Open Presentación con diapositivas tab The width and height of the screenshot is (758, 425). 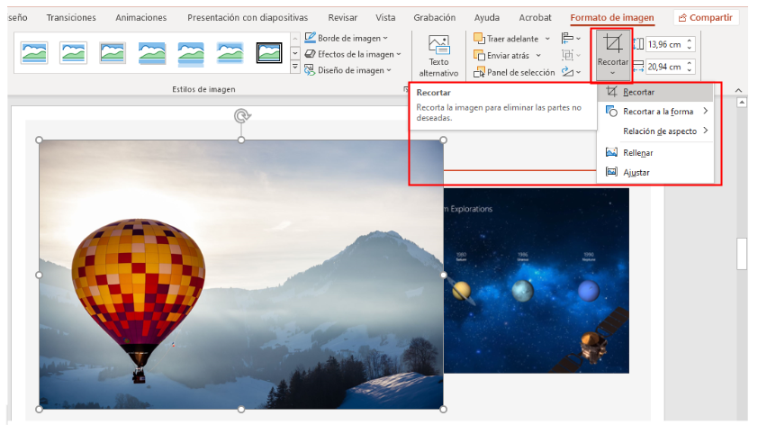point(248,18)
